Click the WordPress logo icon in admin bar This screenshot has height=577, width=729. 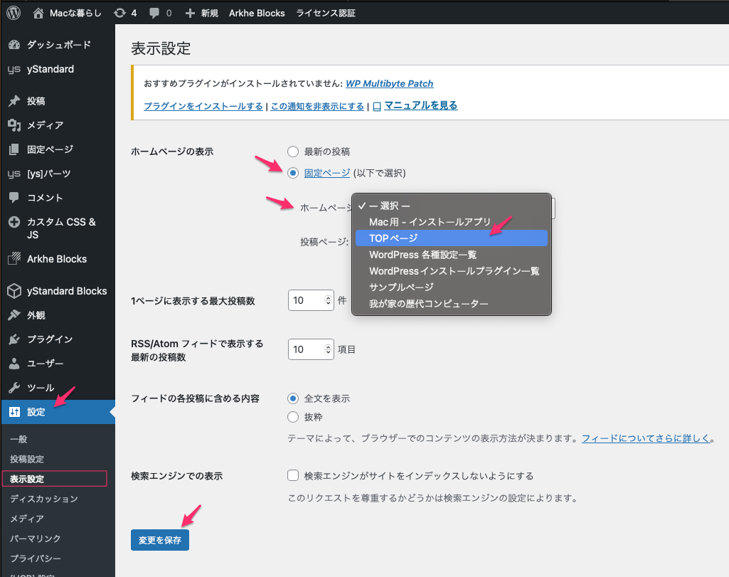tap(14, 13)
